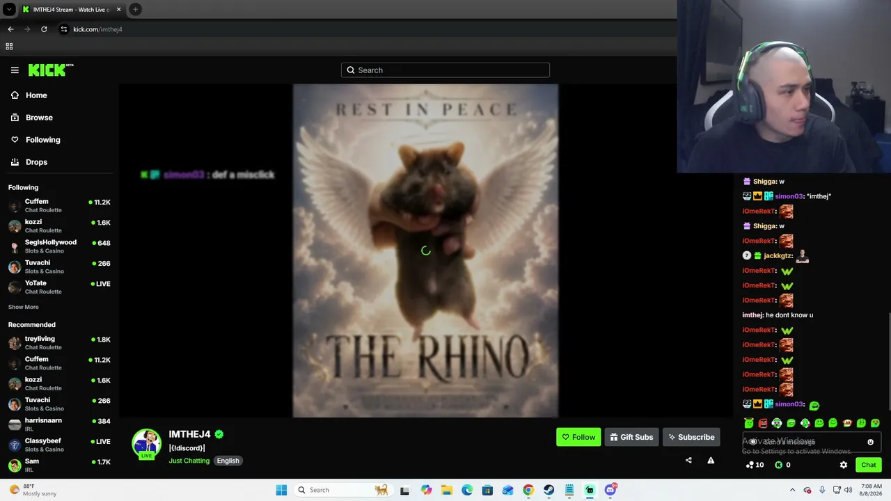The image size is (891, 501).
Task: Open Cuffem's channel in Following list
Action: click(x=59, y=205)
